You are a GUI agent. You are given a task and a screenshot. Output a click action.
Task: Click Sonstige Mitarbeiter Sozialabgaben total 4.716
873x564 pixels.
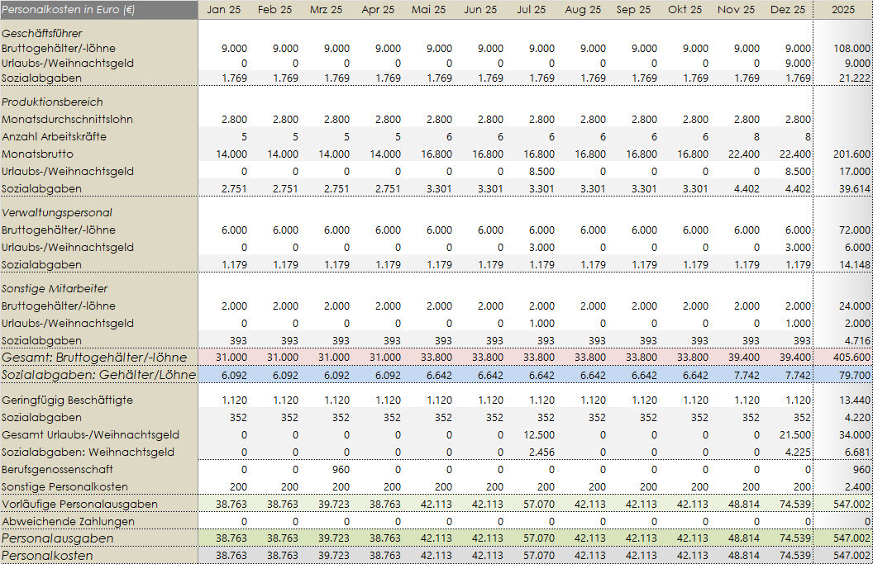tap(857, 341)
